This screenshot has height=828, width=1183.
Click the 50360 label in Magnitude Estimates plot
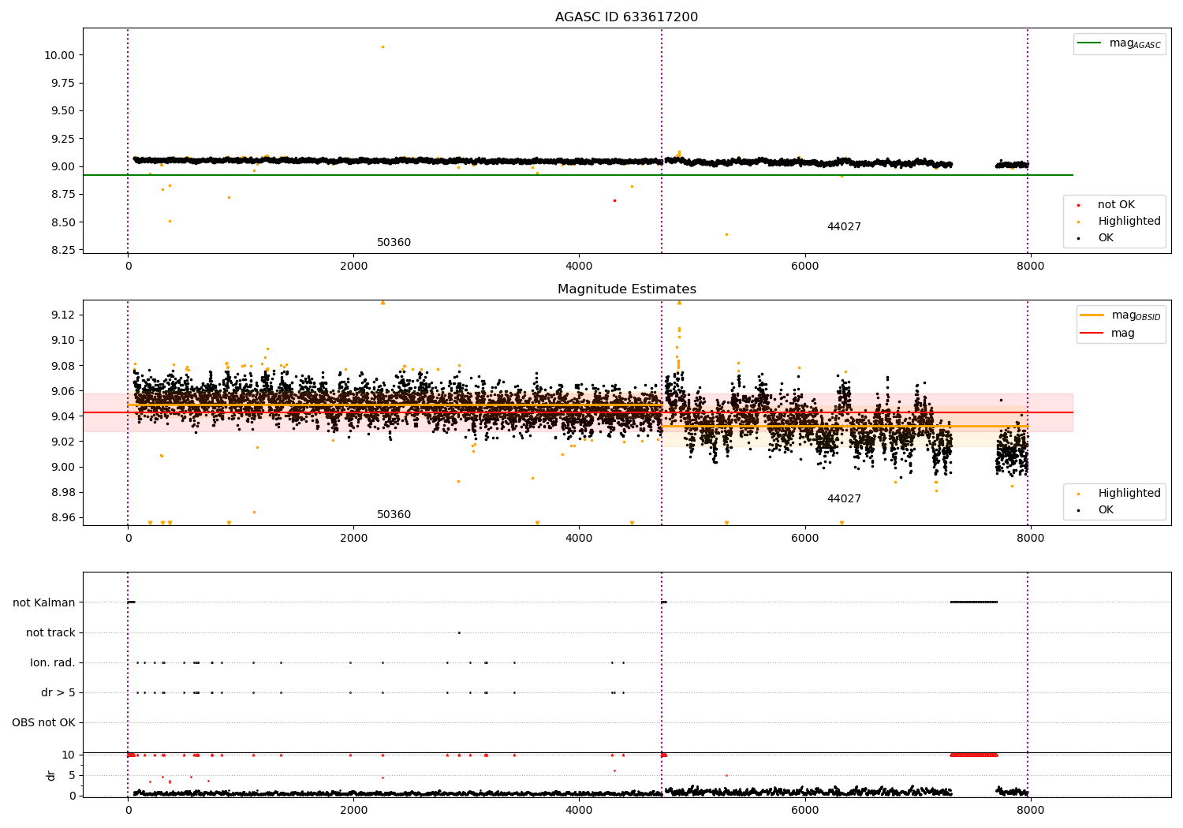(394, 515)
